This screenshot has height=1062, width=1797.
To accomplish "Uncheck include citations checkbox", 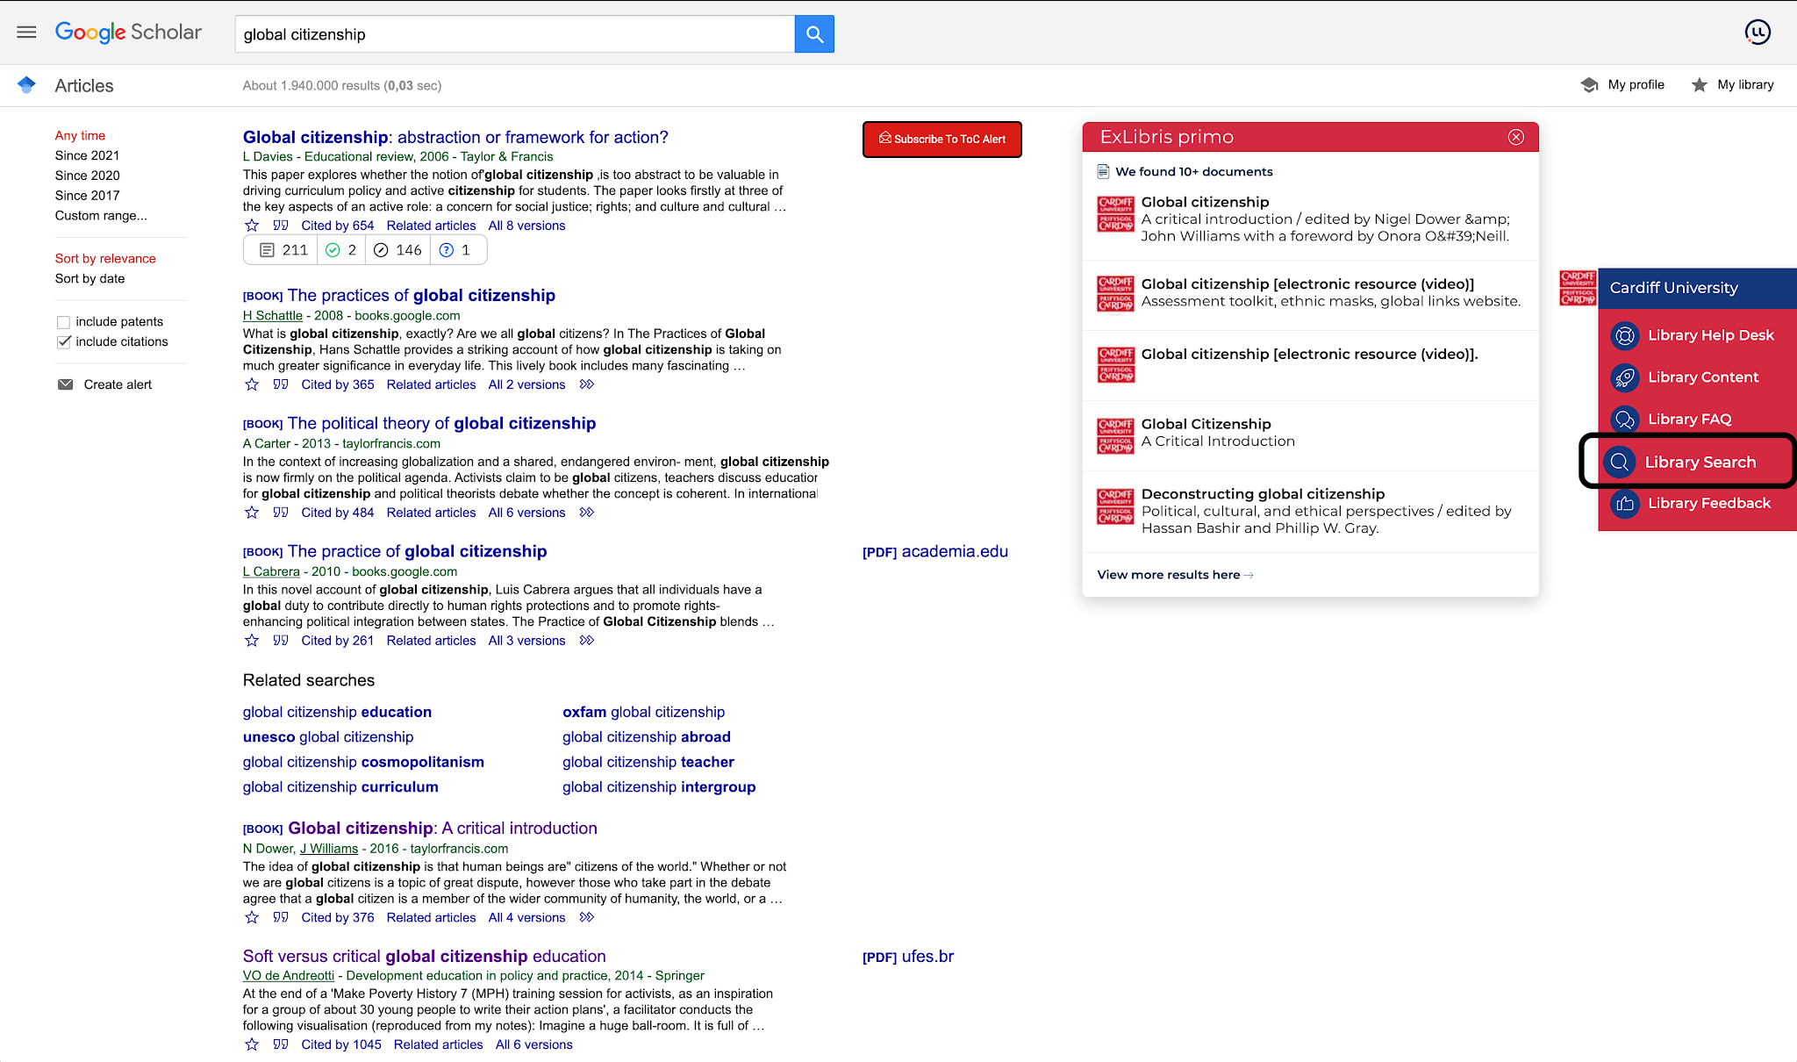I will [63, 342].
